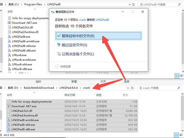Select !Info for xcopy deployments file in top window
The height and width of the screenshot is (138, 184).
pyautogui.click(x=28, y=18)
